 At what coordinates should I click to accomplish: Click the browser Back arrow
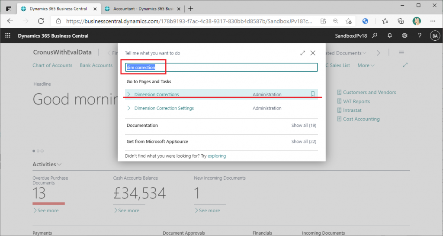pos(10,21)
